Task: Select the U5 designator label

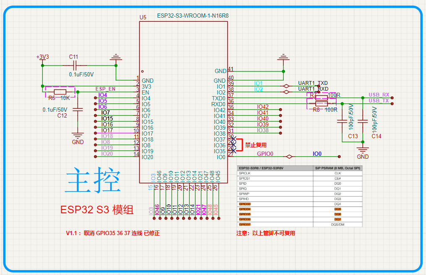Action: click(x=143, y=17)
